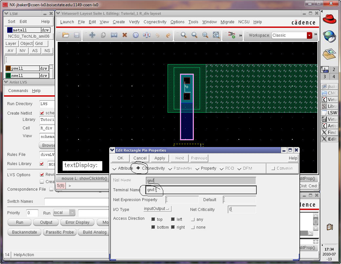Open the Connectivity menu in menu bar

click(155, 22)
